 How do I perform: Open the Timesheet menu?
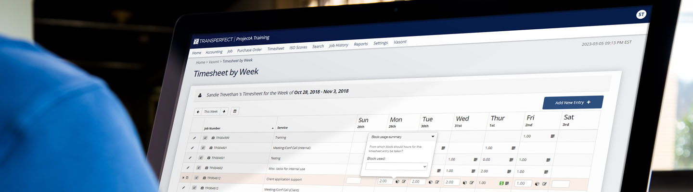pyautogui.click(x=276, y=48)
